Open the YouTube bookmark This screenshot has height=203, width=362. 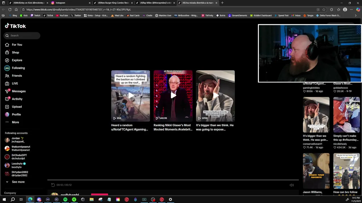click(62, 16)
